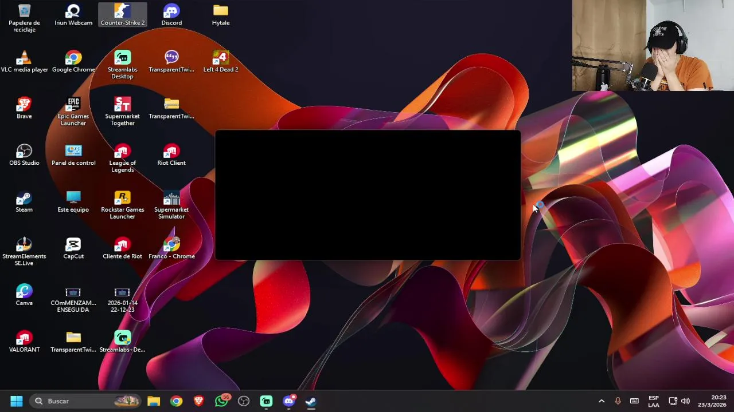734x412 pixels.
Task: Select the Supermarket Simulator desktop shortcut
Action: [171, 205]
